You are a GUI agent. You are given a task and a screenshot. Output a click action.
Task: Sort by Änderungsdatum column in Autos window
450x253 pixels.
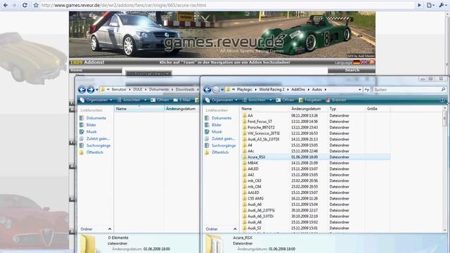309,109
